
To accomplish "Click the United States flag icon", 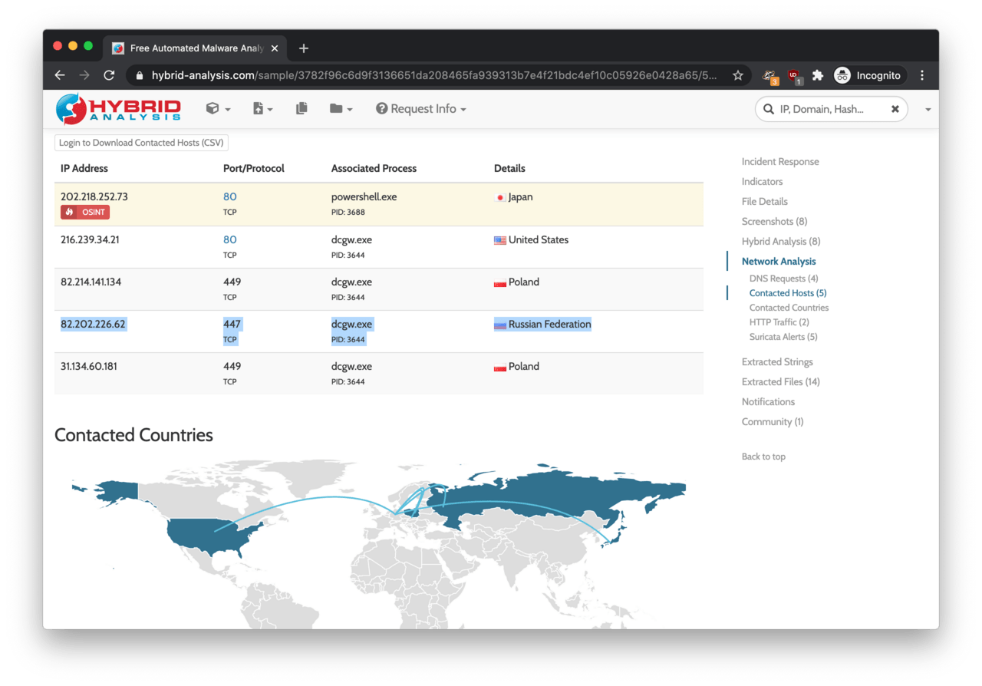I will (x=500, y=240).
